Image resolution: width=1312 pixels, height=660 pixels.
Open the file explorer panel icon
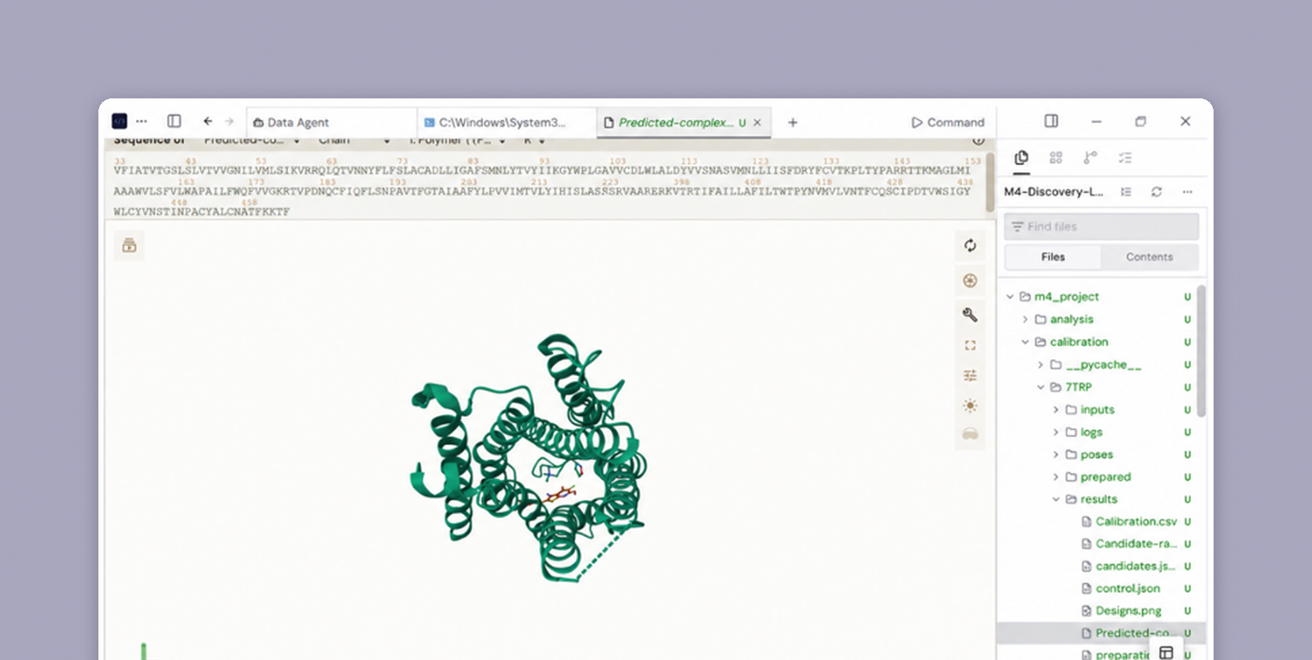pyautogui.click(x=1022, y=157)
